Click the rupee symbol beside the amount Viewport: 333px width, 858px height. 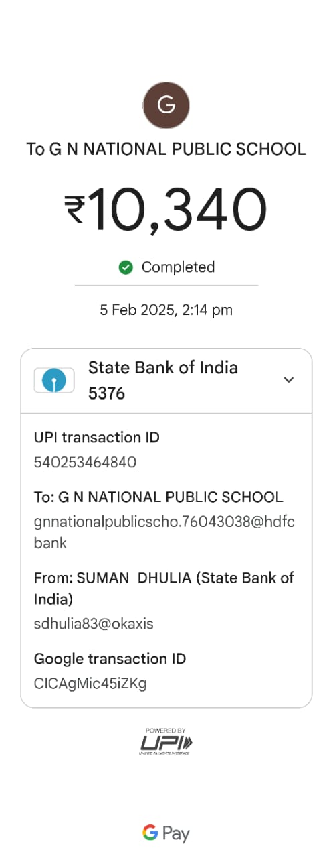coord(75,209)
